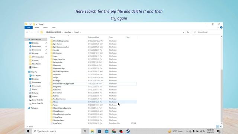Select the Rockstar Games folder row
Screen dimensions: 238x134
pyautogui.click(x=93, y=99)
